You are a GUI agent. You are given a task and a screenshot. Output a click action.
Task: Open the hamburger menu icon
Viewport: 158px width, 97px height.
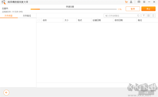pyautogui.click(x=144, y=2)
